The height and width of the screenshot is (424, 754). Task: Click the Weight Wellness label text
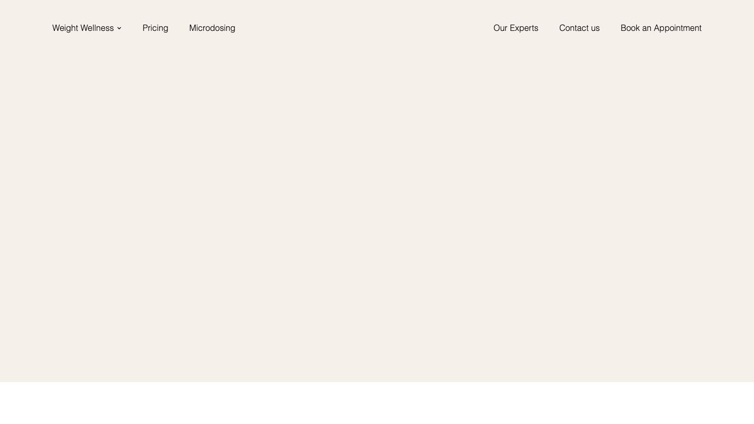tap(83, 28)
